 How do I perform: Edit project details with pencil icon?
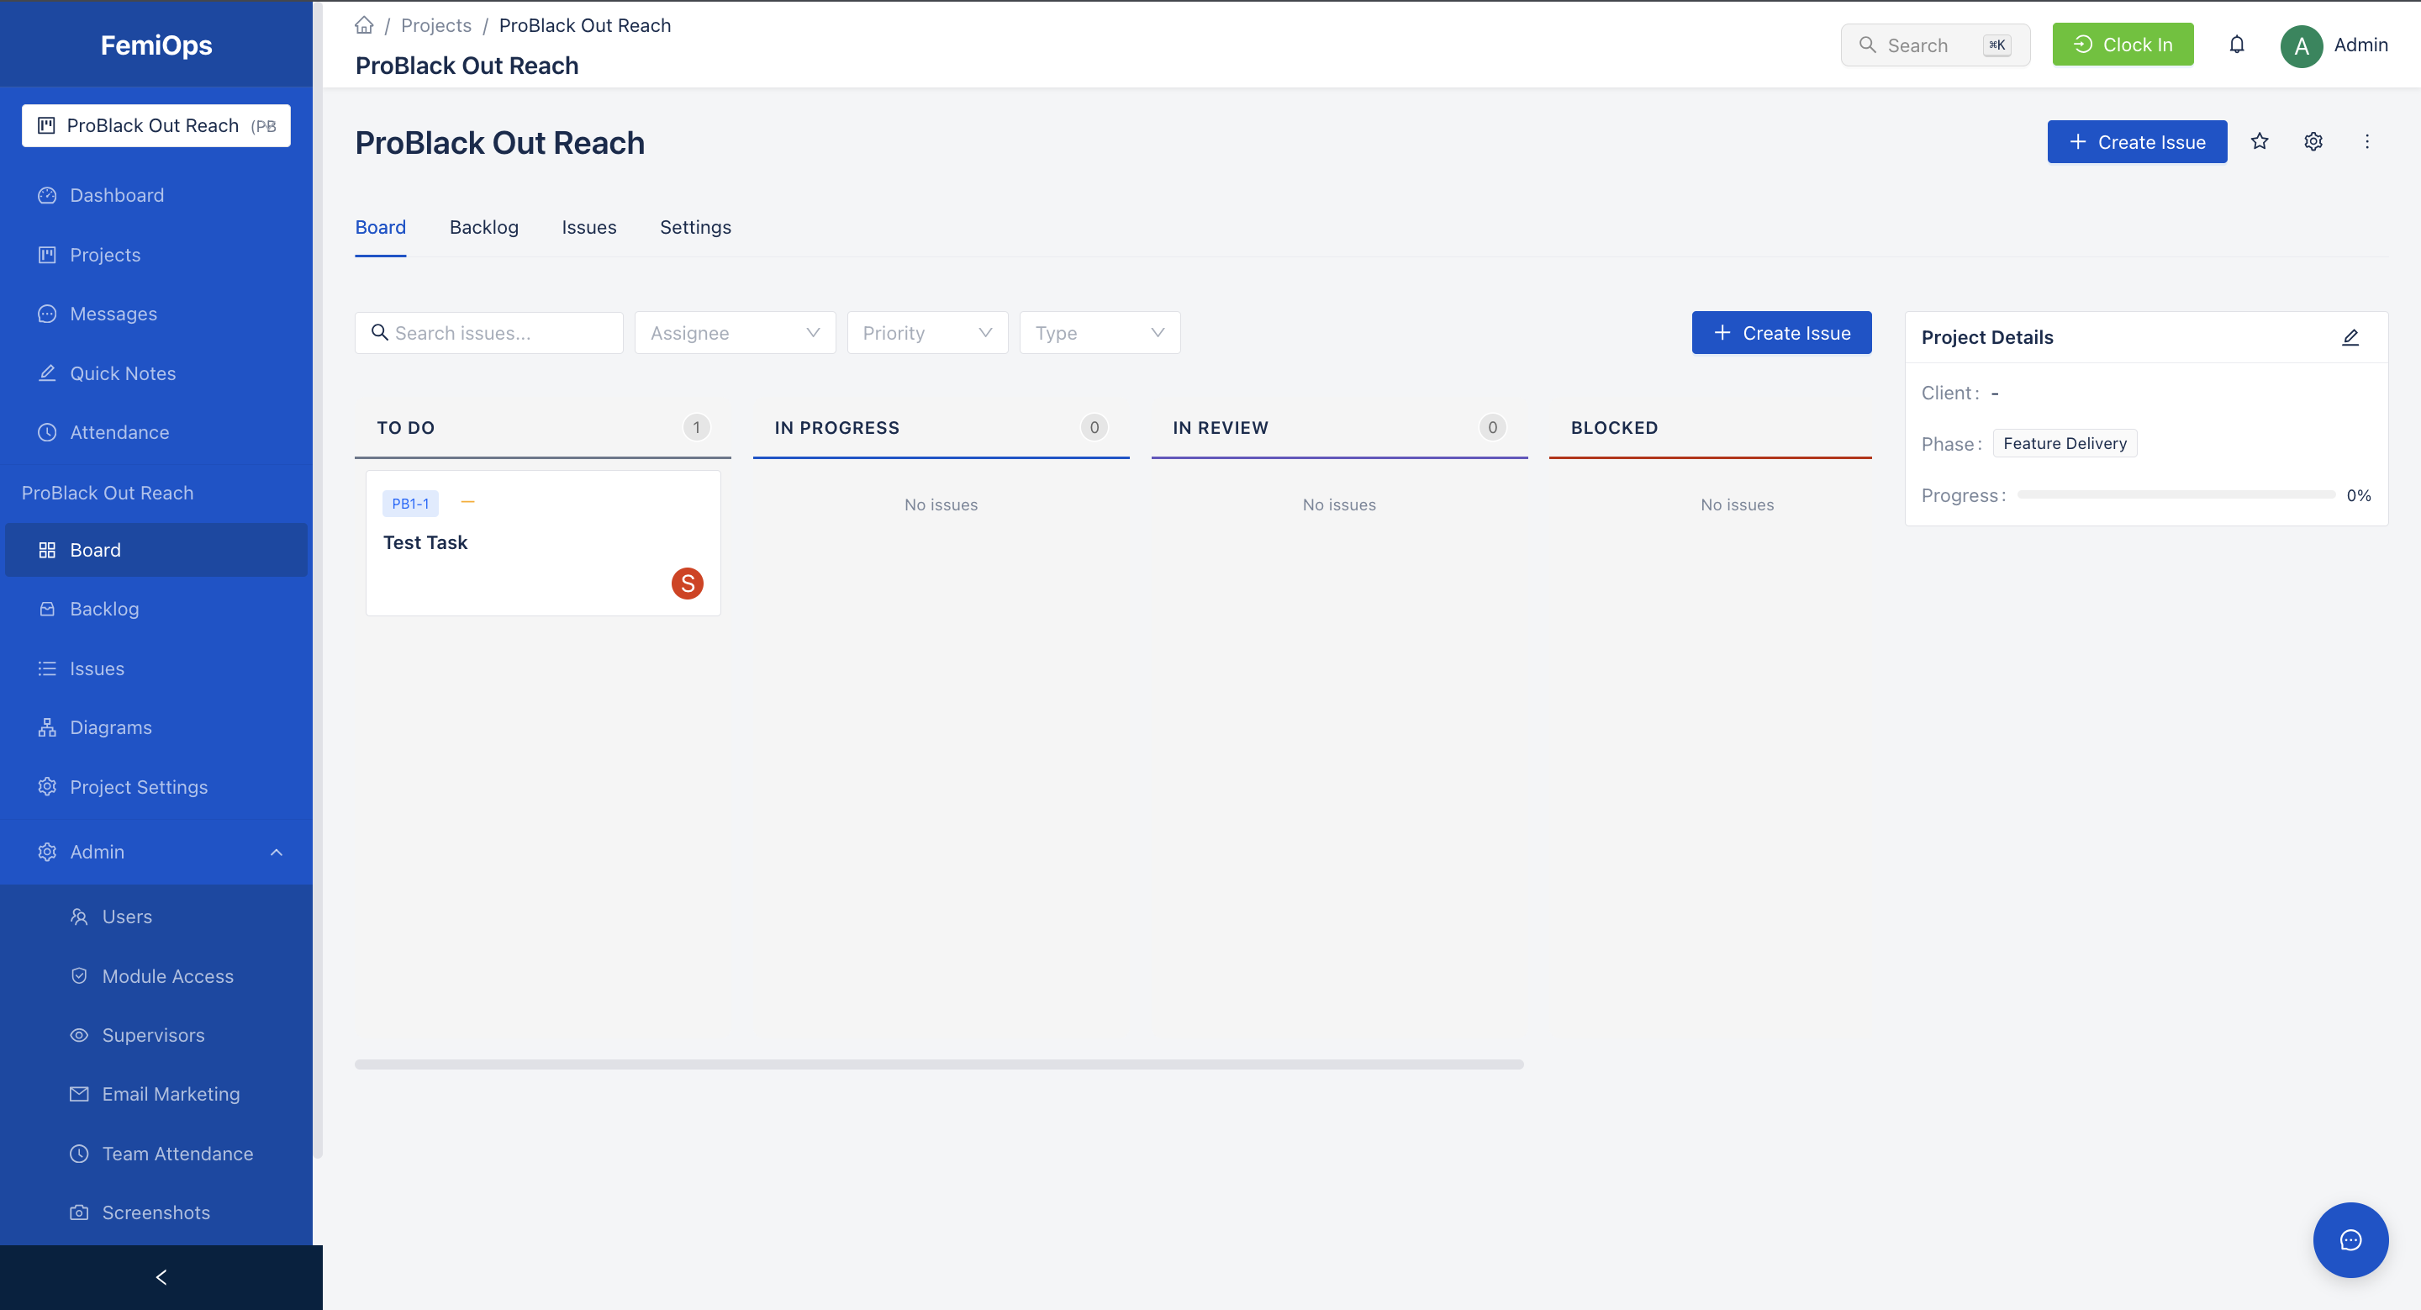point(2350,337)
